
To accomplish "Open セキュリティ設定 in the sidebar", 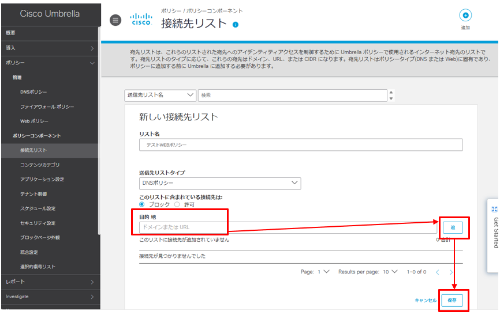I will coord(38,223).
